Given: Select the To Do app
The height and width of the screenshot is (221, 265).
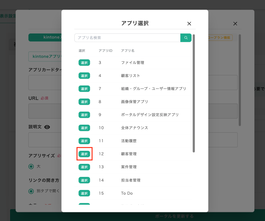Looking at the screenshot, I should point(84,193).
